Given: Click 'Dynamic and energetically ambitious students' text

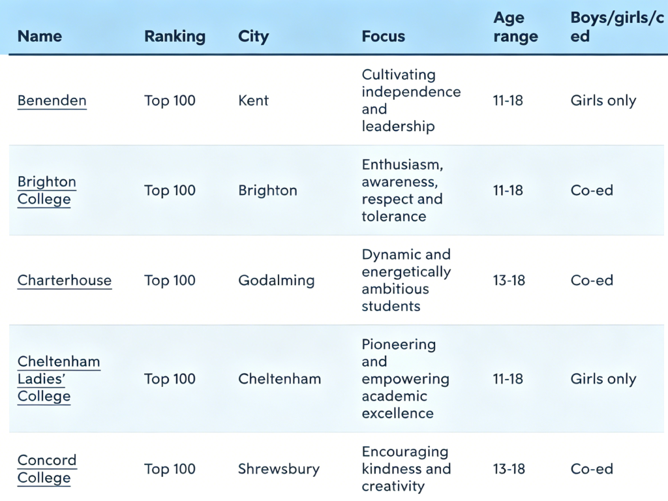Looking at the screenshot, I should point(406,281).
